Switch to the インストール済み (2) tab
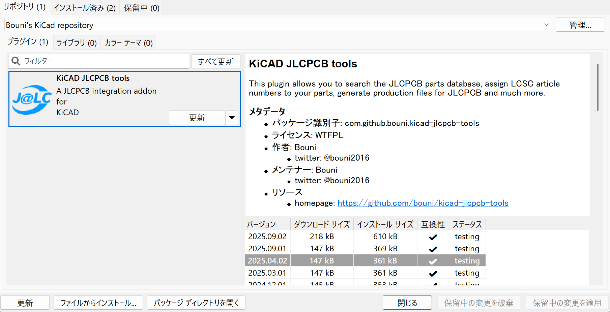610x312 pixels. [x=85, y=8]
